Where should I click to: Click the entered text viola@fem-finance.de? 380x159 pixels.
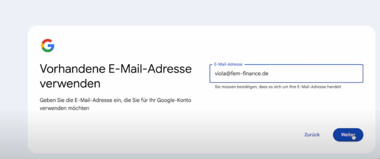point(241,74)
